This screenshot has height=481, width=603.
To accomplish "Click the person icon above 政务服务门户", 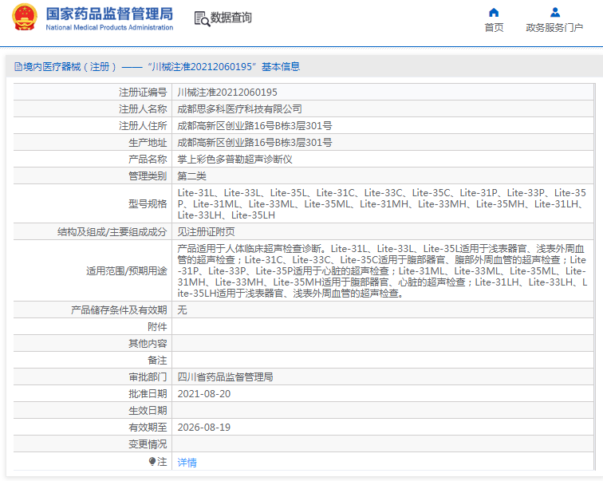I will pos(555,12).
